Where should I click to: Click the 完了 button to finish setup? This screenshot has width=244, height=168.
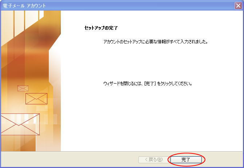[x=186, y=160]
